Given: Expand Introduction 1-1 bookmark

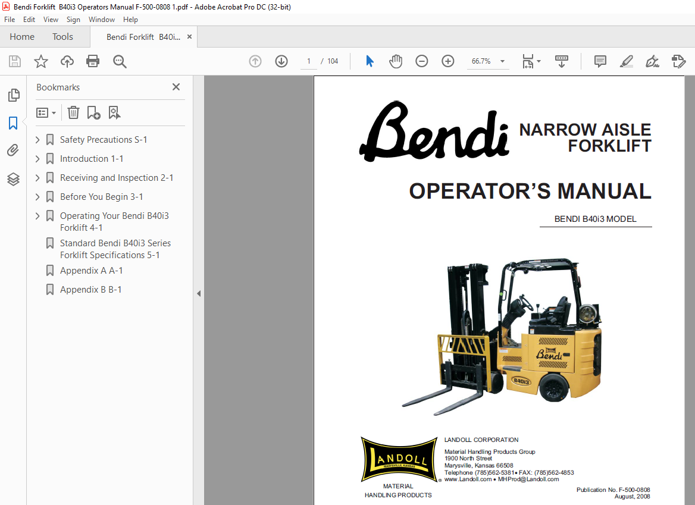Looking at the screenshot, I should pos(37,159).
